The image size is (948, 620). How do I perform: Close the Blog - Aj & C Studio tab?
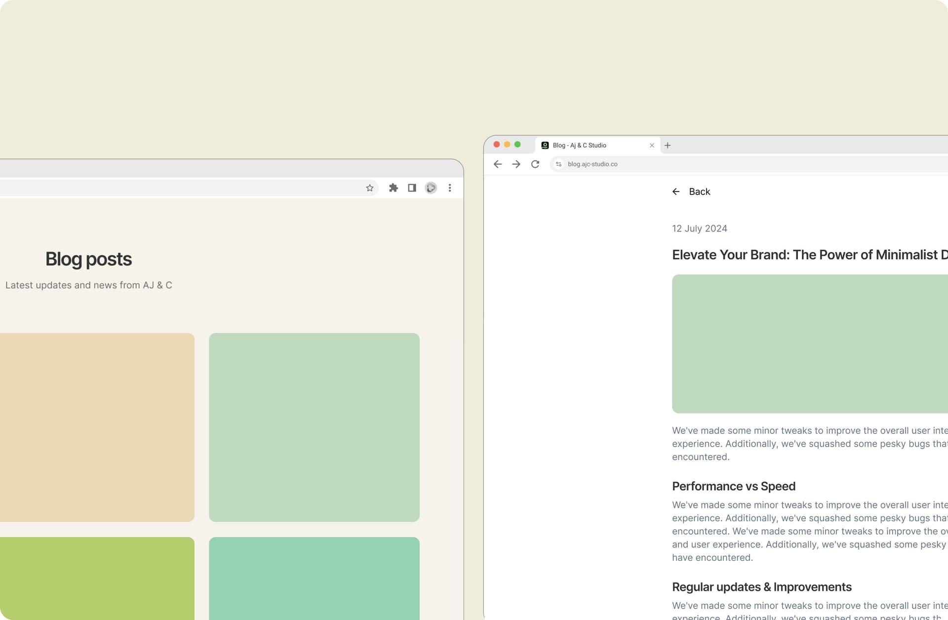point(652,145)
